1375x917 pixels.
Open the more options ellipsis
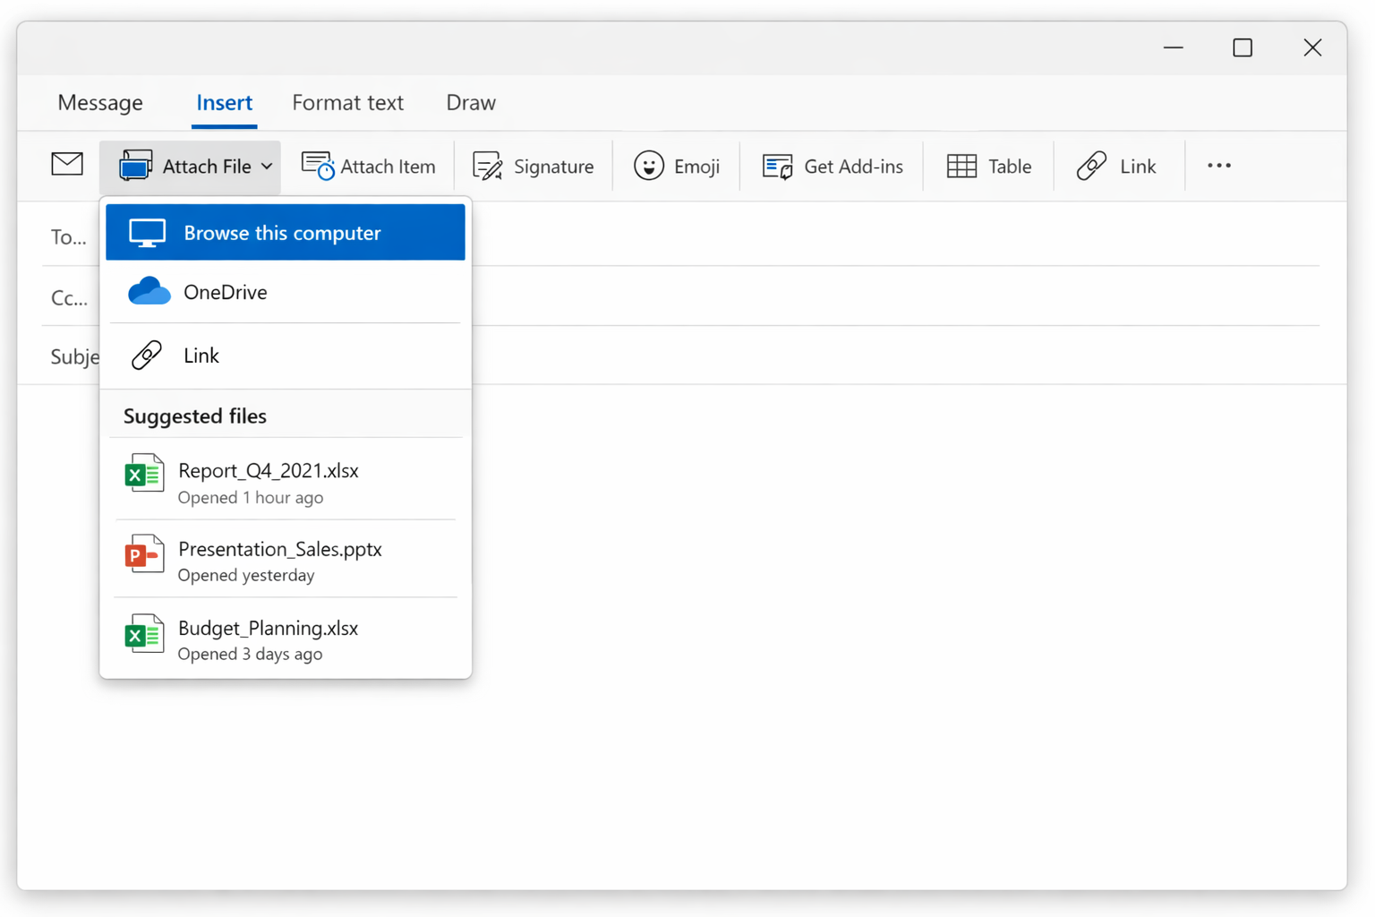click(x=1219, y=166)
